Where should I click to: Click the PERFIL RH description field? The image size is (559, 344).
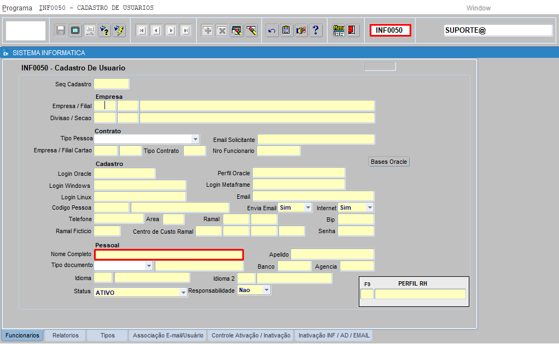click(420, 294)
